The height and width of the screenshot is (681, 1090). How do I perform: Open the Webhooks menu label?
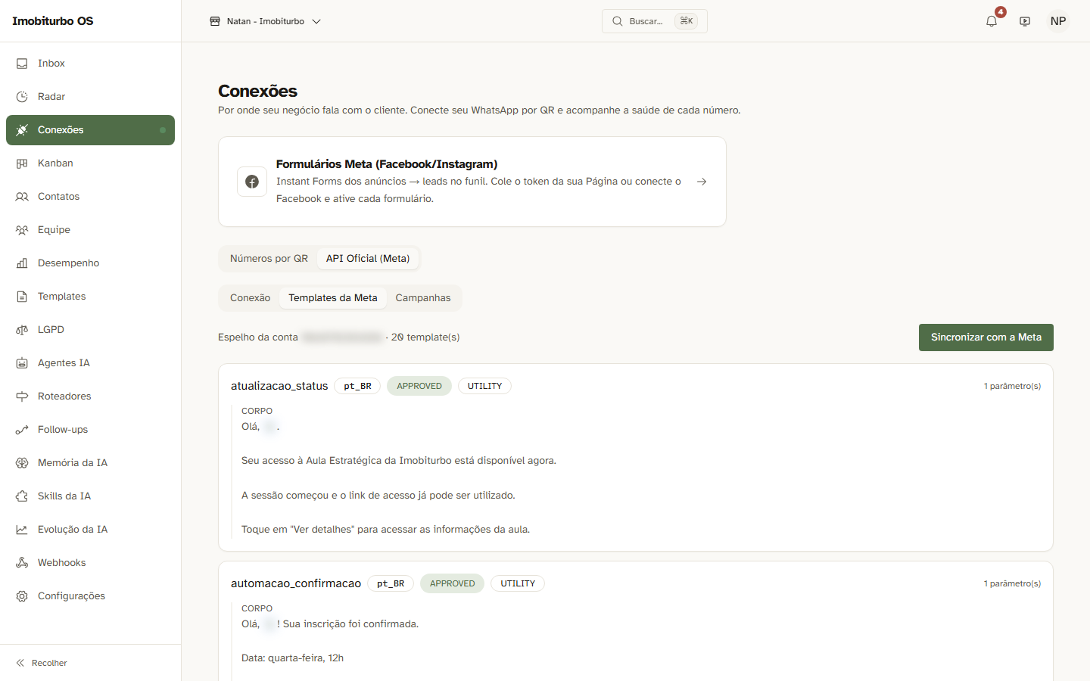click(61, 563)
